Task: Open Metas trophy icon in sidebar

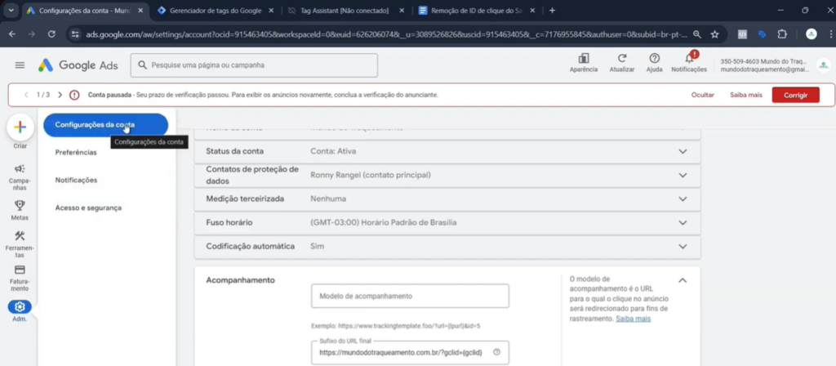Action: point(20,206)
